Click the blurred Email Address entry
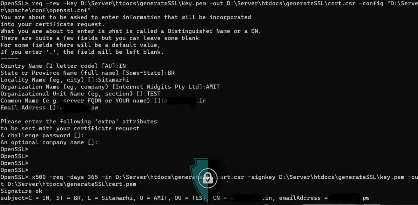The image size is (418, 205). (x=79, y=108)
